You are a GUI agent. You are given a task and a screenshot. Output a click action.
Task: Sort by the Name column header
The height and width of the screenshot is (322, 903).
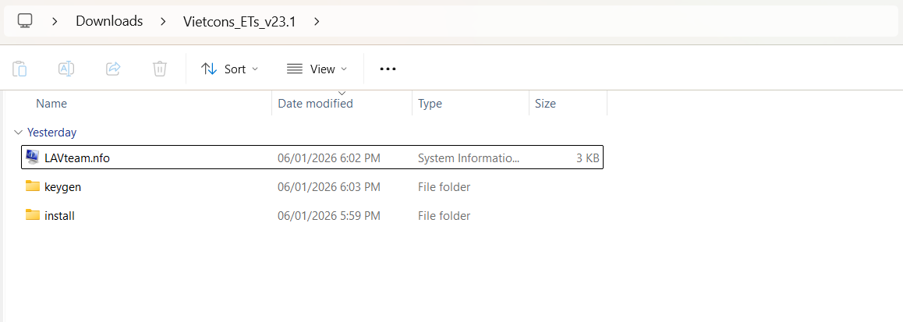pos(52,104)
